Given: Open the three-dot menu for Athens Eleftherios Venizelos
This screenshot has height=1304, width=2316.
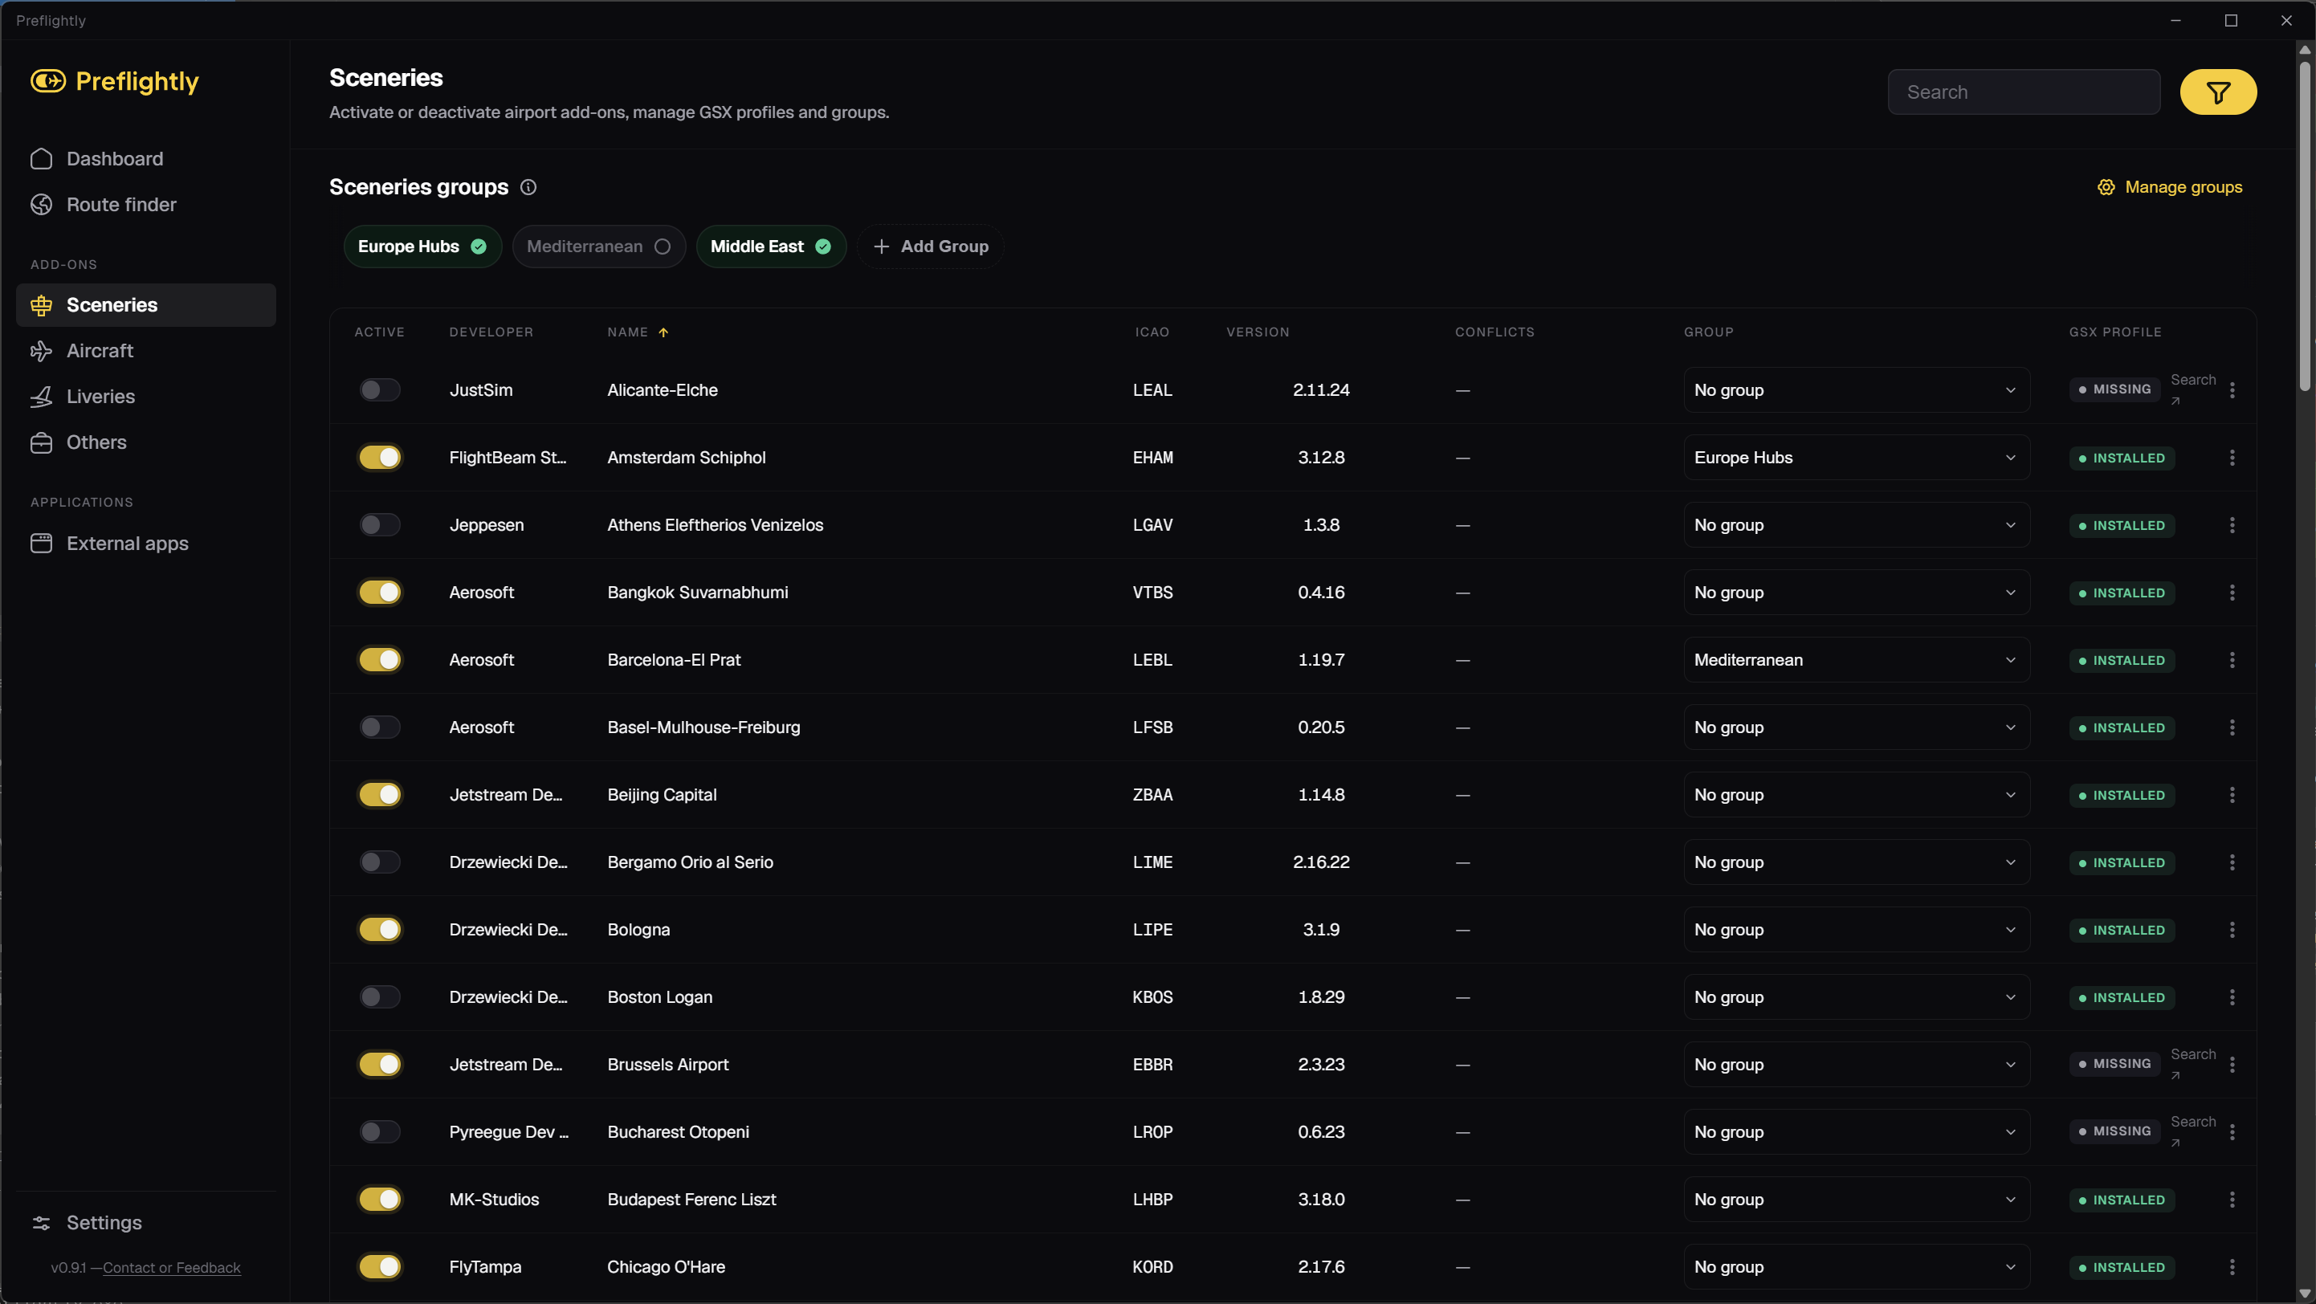Looking at the screenshot, I should click(x=2232, y=525).
